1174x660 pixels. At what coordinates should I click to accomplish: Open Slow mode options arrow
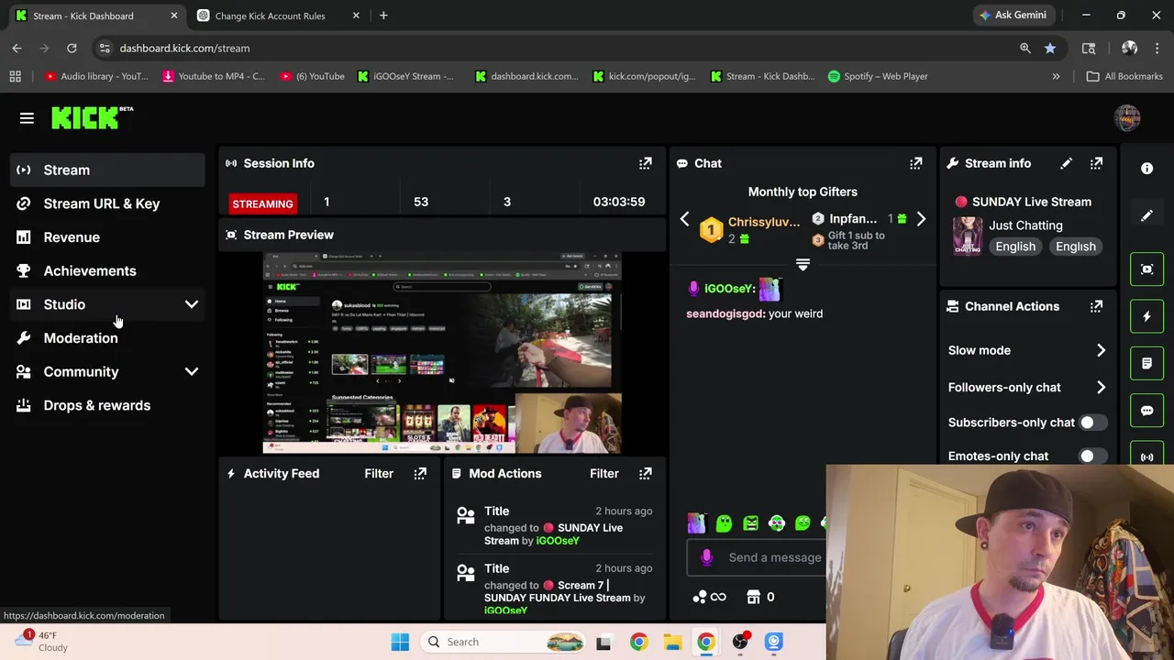pyautogui.click(x=1101, y=350)
